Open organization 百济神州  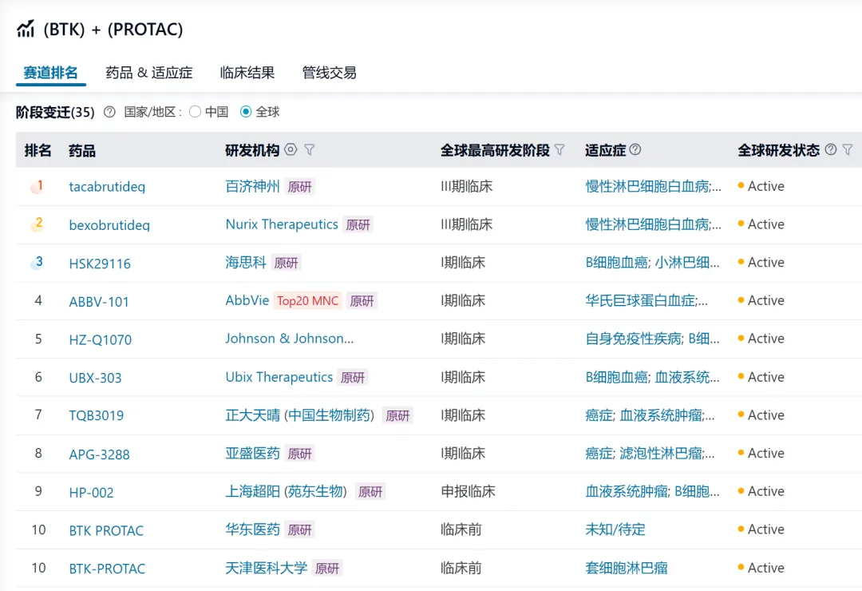coord(252,186)
